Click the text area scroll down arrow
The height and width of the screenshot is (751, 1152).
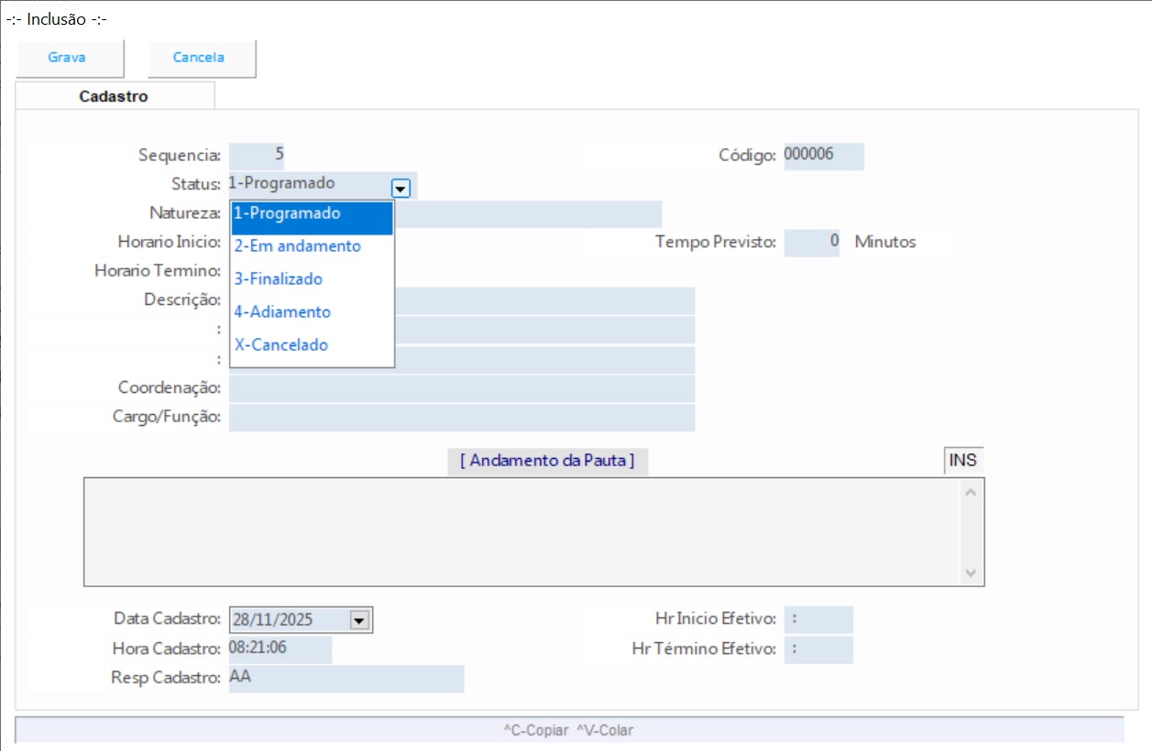(x=971, y=572)
